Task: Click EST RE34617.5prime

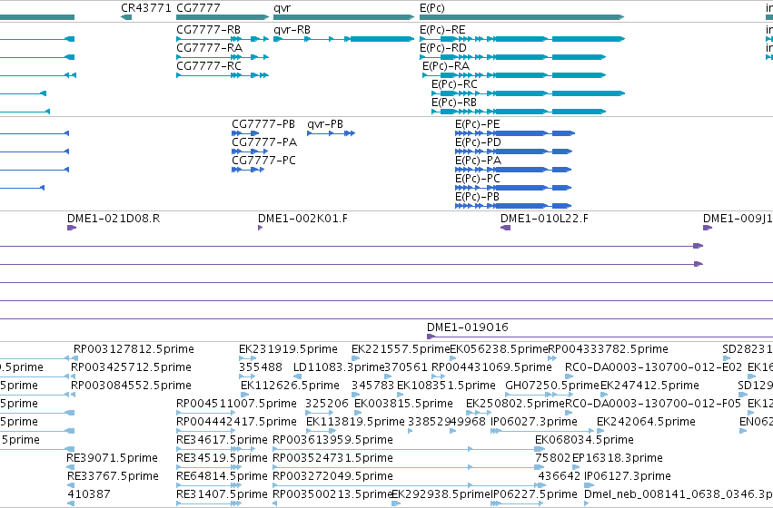Action: pyautogui.click(x=222, y=440)
